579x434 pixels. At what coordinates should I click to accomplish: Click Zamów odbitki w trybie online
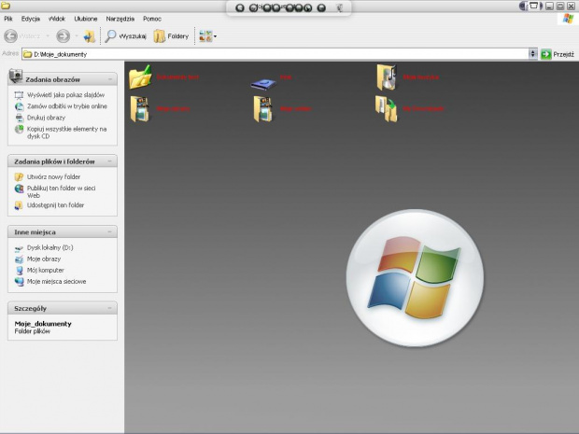tap(67, 106)
